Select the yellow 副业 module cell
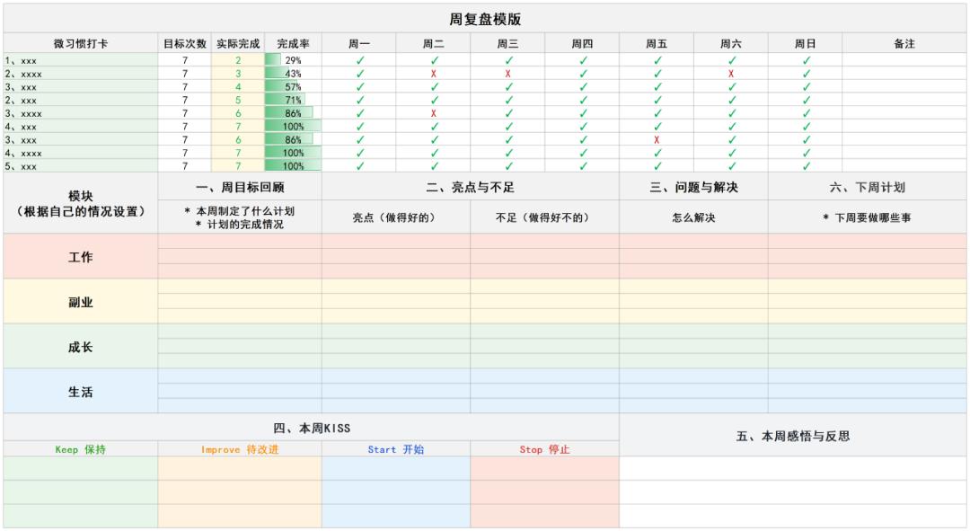 [81, 302]
